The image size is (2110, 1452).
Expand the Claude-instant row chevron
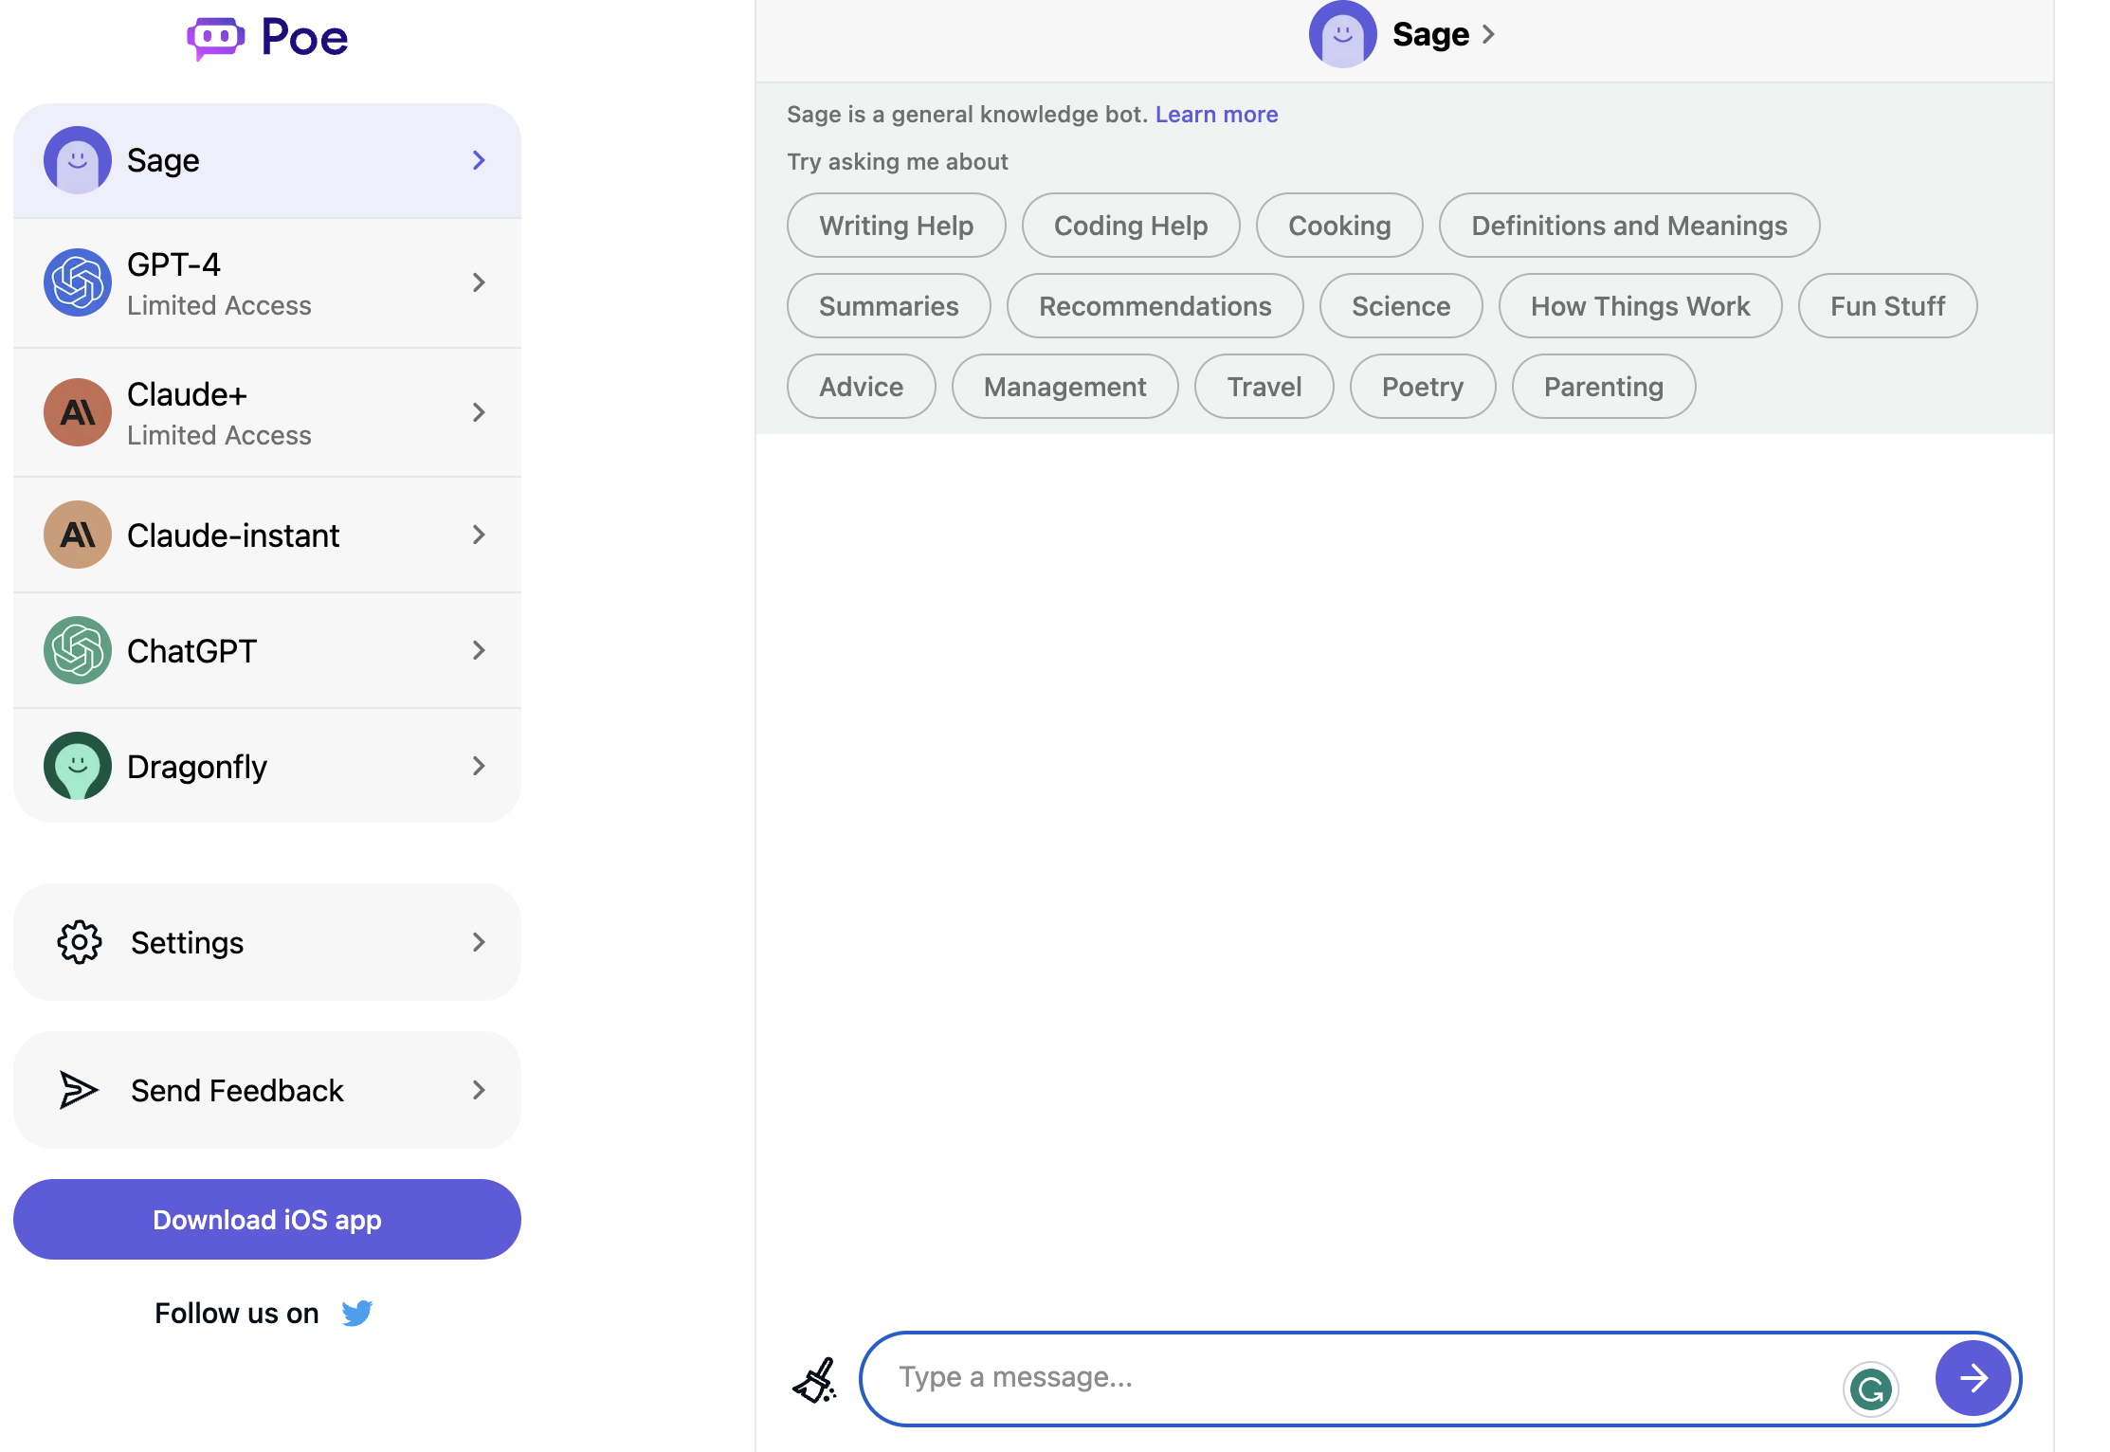click(x=479, y=535)
